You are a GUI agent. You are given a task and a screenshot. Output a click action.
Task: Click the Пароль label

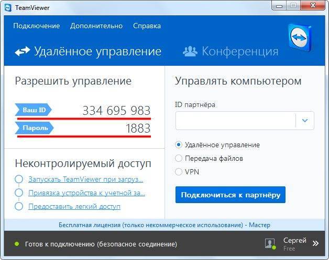point(34,128)
